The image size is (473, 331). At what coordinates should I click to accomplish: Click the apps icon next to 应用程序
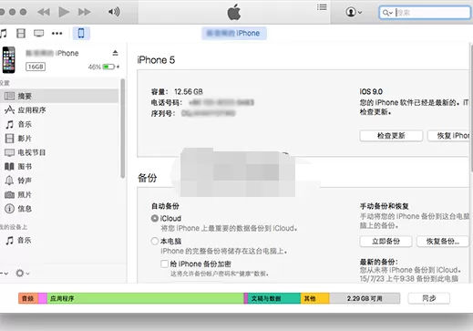pyautogui.click(x=9, y=110)
